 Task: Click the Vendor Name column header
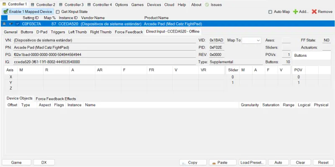click(93, 18)
